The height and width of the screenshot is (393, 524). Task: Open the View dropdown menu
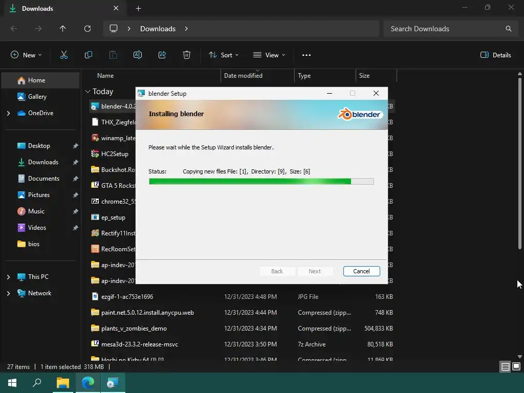(x=269, y=55)
